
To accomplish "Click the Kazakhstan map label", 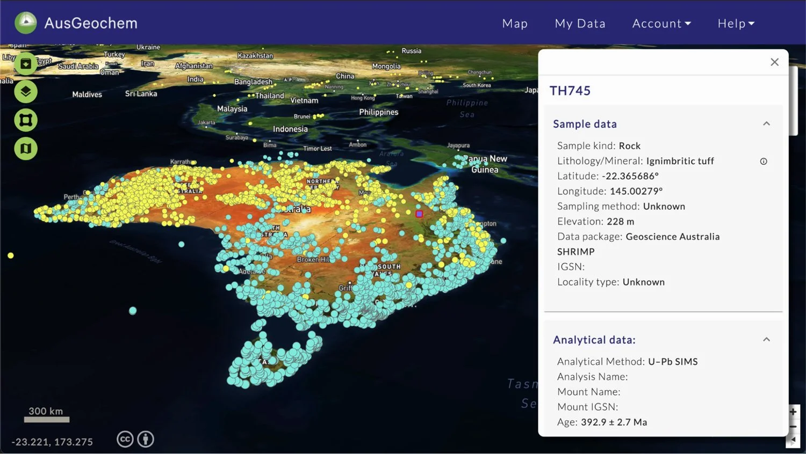I will tap(255, 56).
